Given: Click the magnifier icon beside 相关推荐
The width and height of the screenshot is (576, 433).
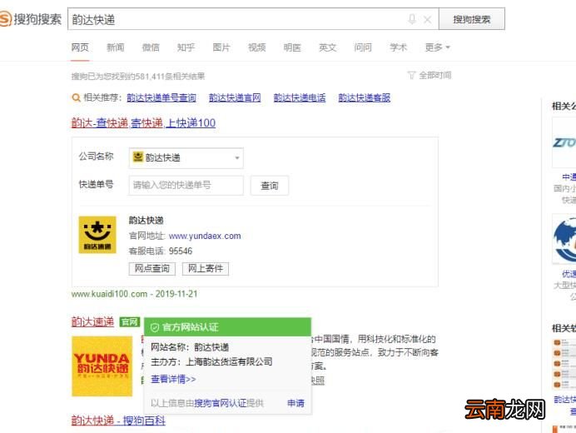Looking at the screenshot, I should click(76, 97).
